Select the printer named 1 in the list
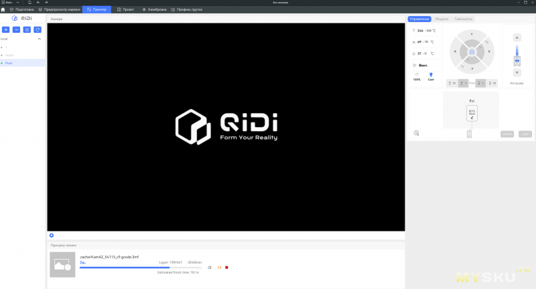 pos(23,47)
